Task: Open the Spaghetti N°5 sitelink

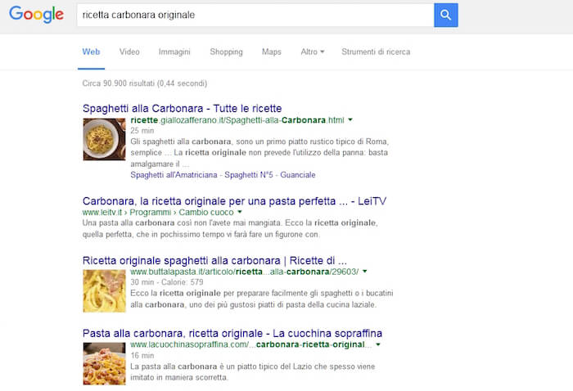Action: click(249, 175)
